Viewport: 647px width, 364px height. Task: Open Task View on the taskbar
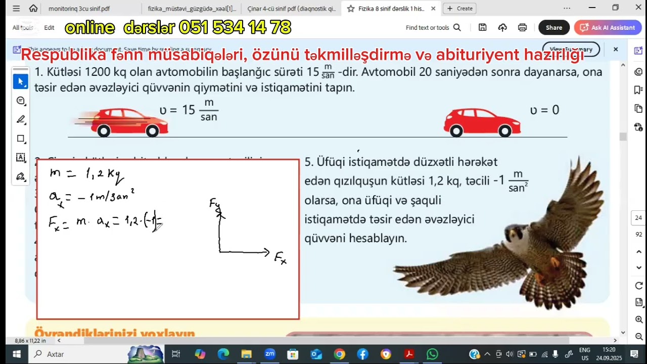click(x=176, y=354)
